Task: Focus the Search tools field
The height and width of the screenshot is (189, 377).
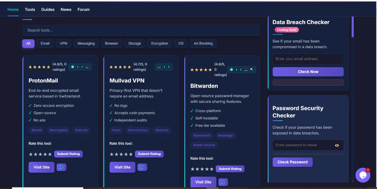Action: pos(141,30)
